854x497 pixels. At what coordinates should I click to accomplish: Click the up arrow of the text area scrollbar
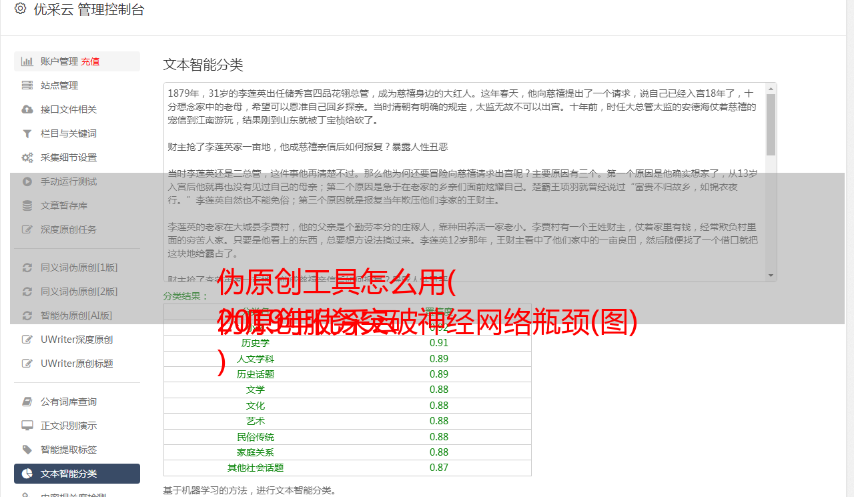771,88
